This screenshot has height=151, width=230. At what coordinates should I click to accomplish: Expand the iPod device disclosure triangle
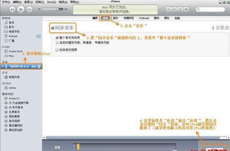tap(3, 67)
